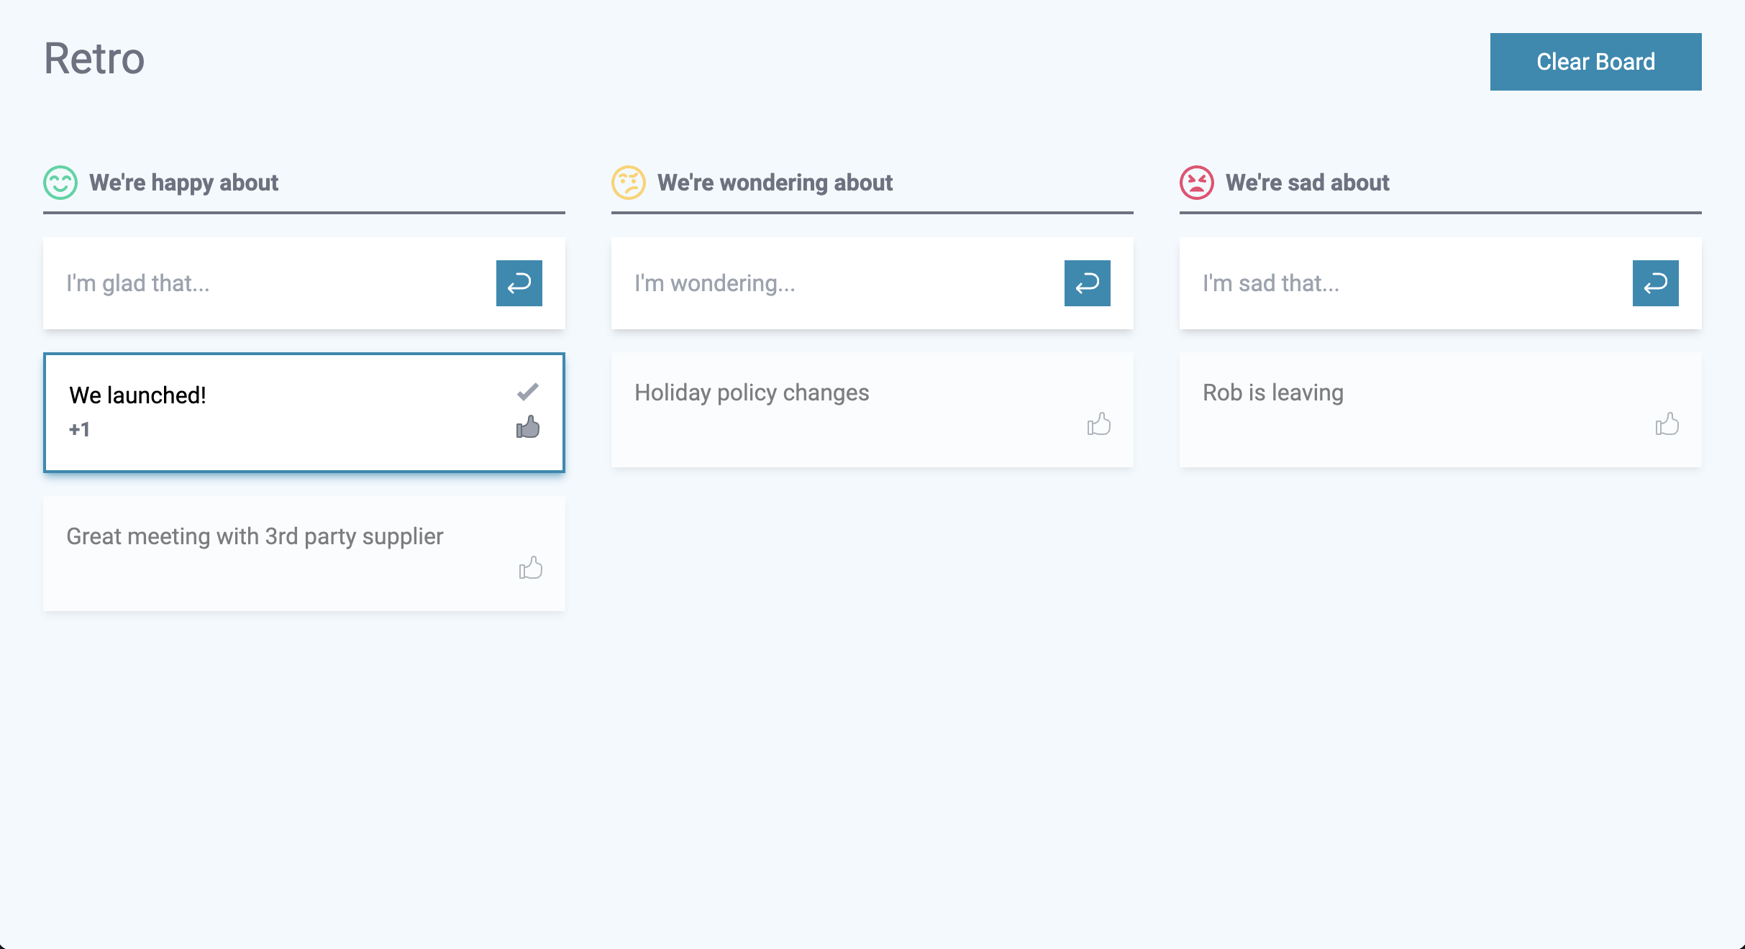Like the "Great meeting with 3rd party supplier" card
The height and width of the screenshot is (949, 1745).
click(531, 568)
